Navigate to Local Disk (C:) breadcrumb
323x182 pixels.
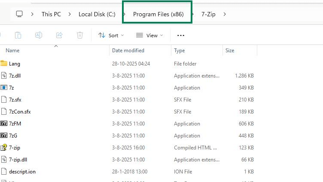97,14
